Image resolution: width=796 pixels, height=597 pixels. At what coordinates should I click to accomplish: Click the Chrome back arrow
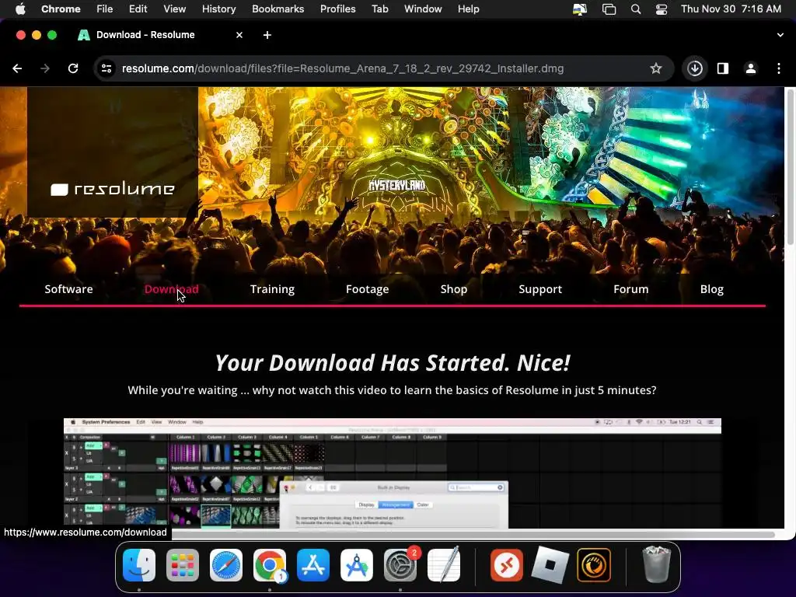coord(17,68)
